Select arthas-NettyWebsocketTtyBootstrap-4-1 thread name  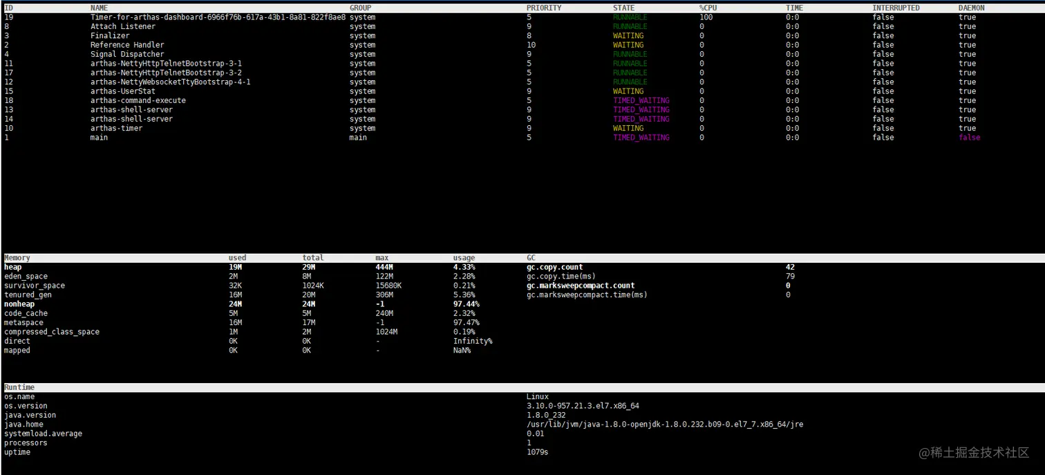(x=171, y=82)
